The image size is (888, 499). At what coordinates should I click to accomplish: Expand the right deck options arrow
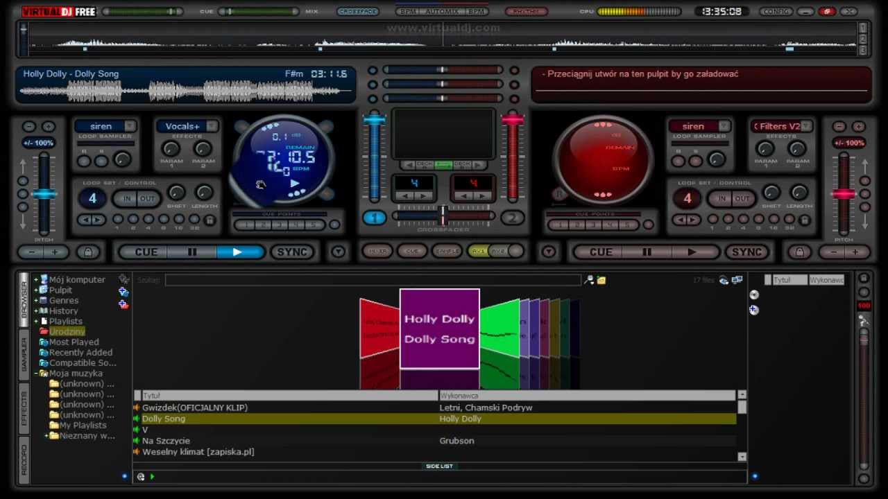[x=549, y=252]
